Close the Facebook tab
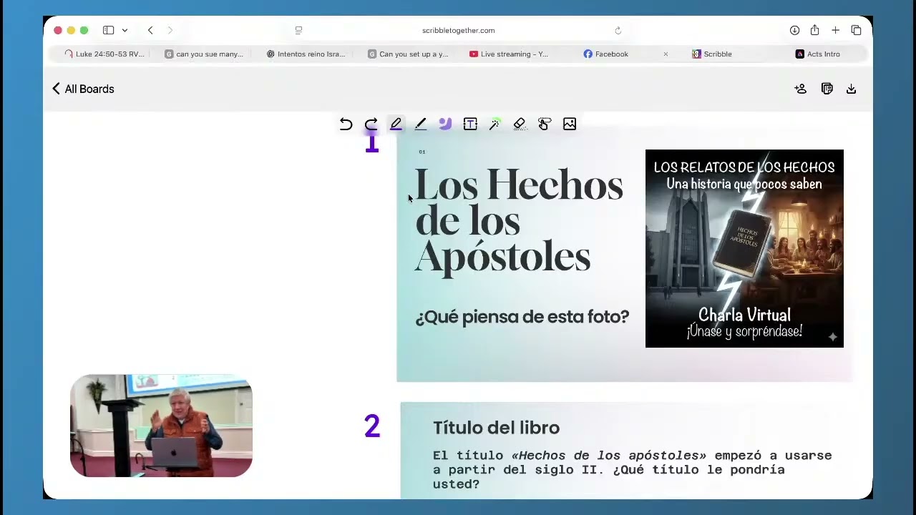The height and width of the screenshot is (515, 916). 666,54
